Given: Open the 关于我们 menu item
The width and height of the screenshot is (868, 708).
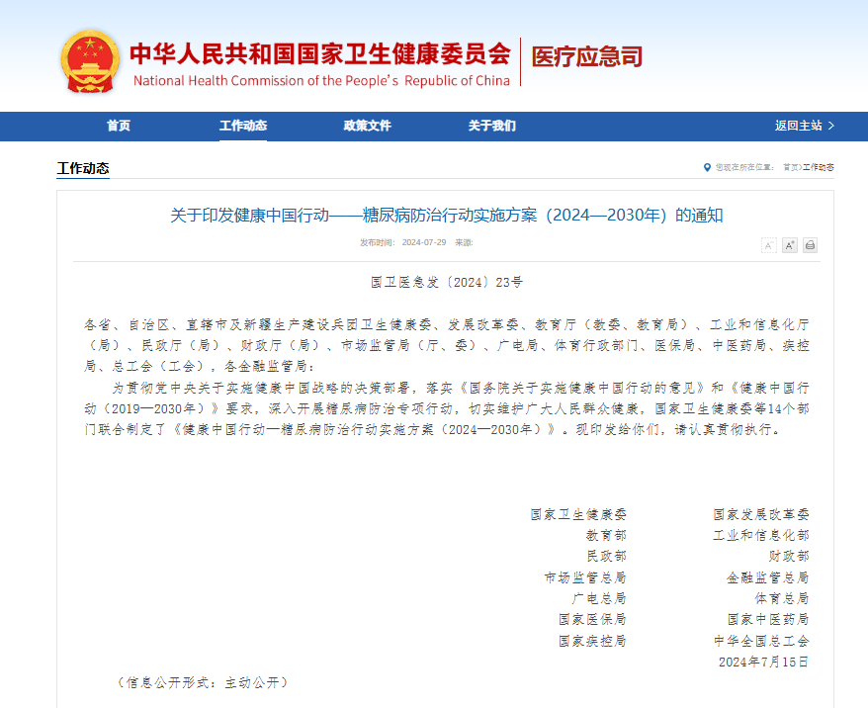Looking at the screenshot, I should click(x=492, y=127).
